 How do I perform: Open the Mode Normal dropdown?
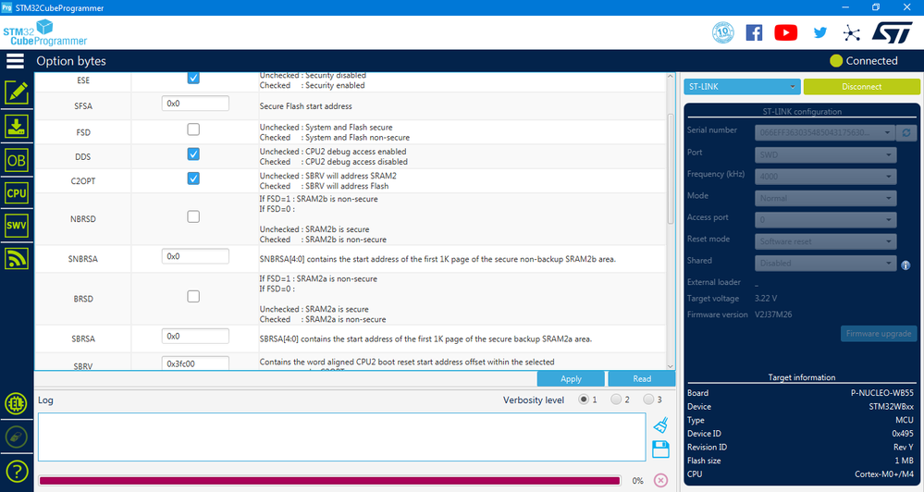[826, 198]
